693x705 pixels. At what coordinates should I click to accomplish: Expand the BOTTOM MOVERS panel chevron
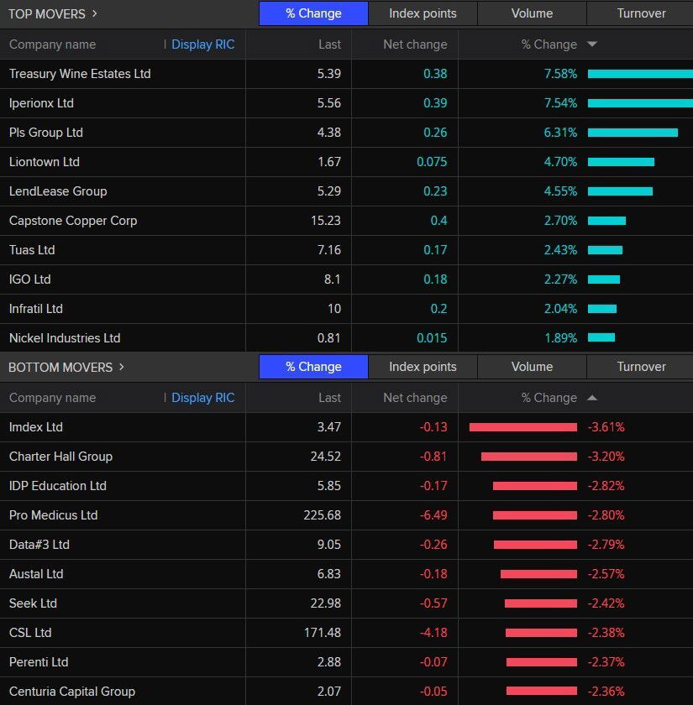pyautogui.click(x=121, y=367)
